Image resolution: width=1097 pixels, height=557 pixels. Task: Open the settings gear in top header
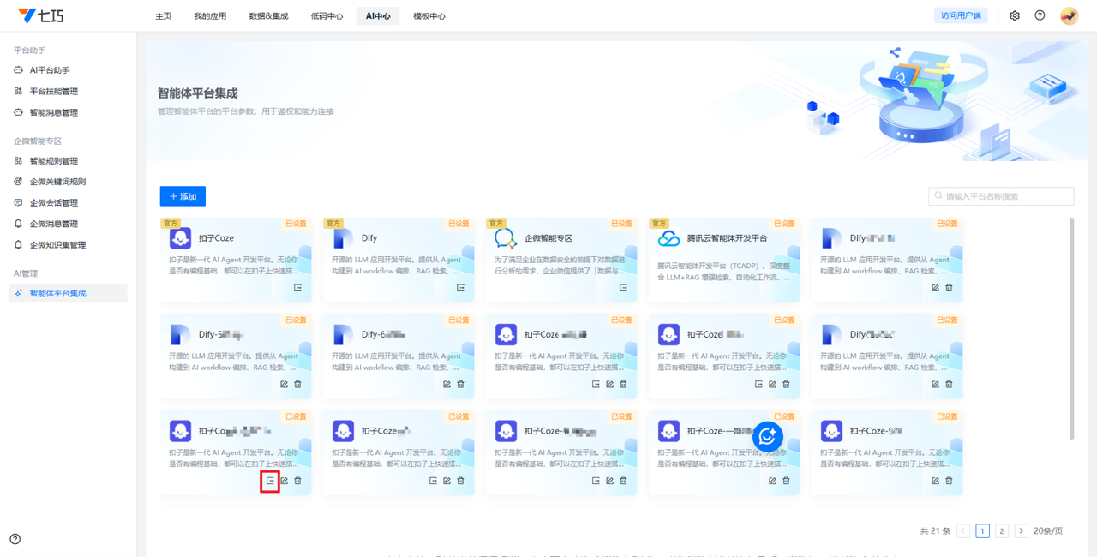(1015, 15)
